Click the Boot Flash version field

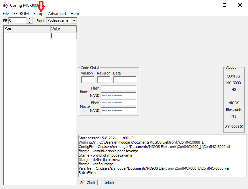click(x=118, y=88)
